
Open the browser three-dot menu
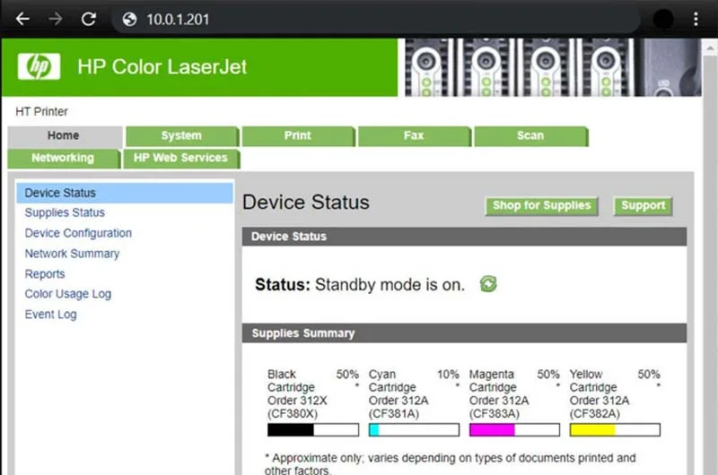[696, 19]
